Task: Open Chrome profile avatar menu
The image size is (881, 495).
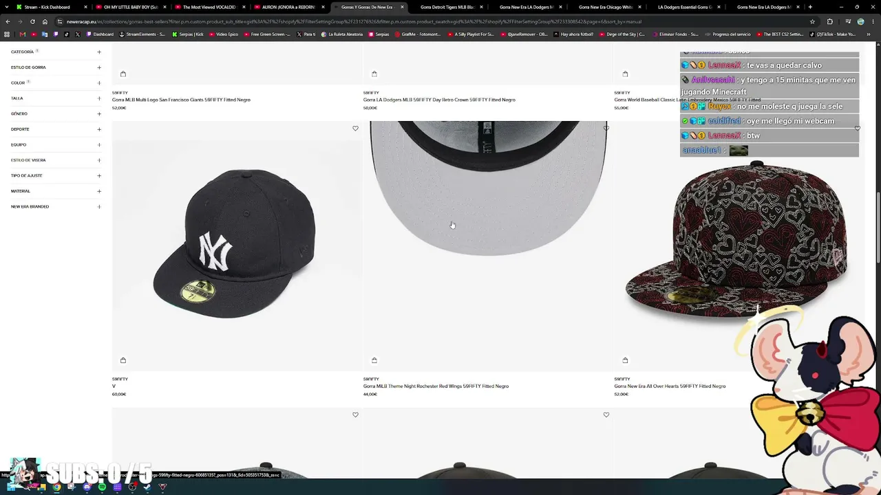Action: point(860,21)
